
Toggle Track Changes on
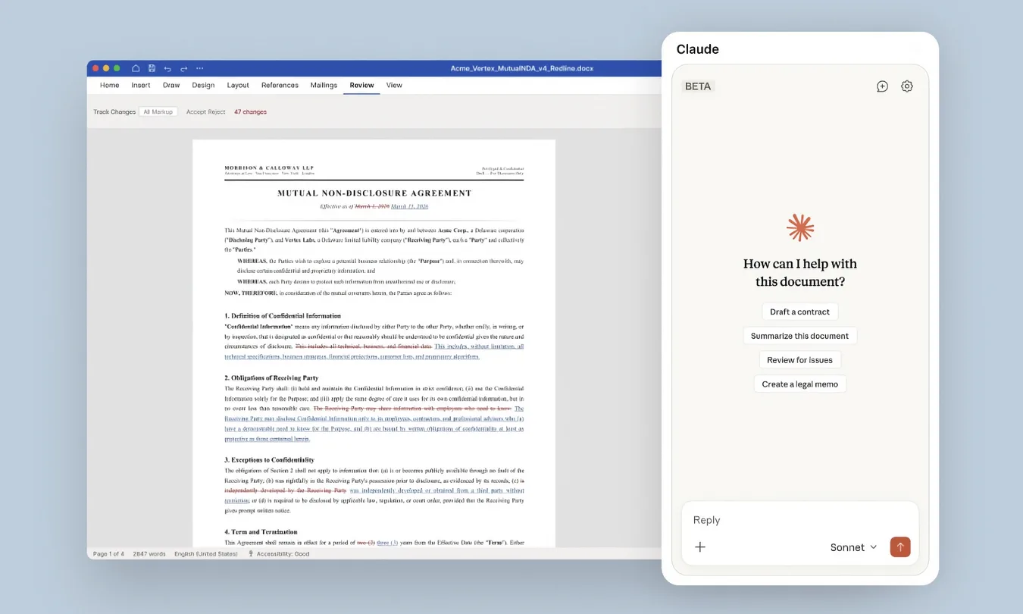(114, 111)
